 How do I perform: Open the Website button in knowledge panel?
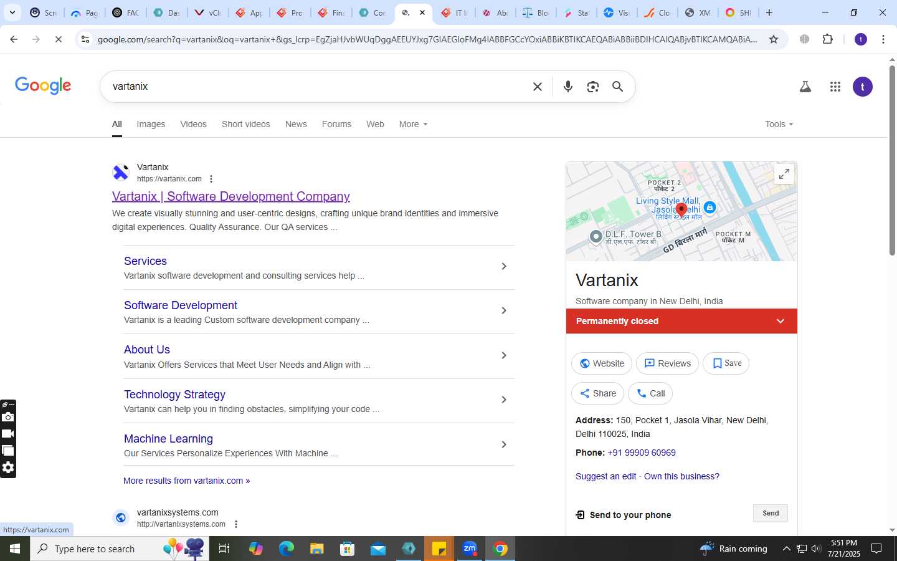[x=602, y=363]
